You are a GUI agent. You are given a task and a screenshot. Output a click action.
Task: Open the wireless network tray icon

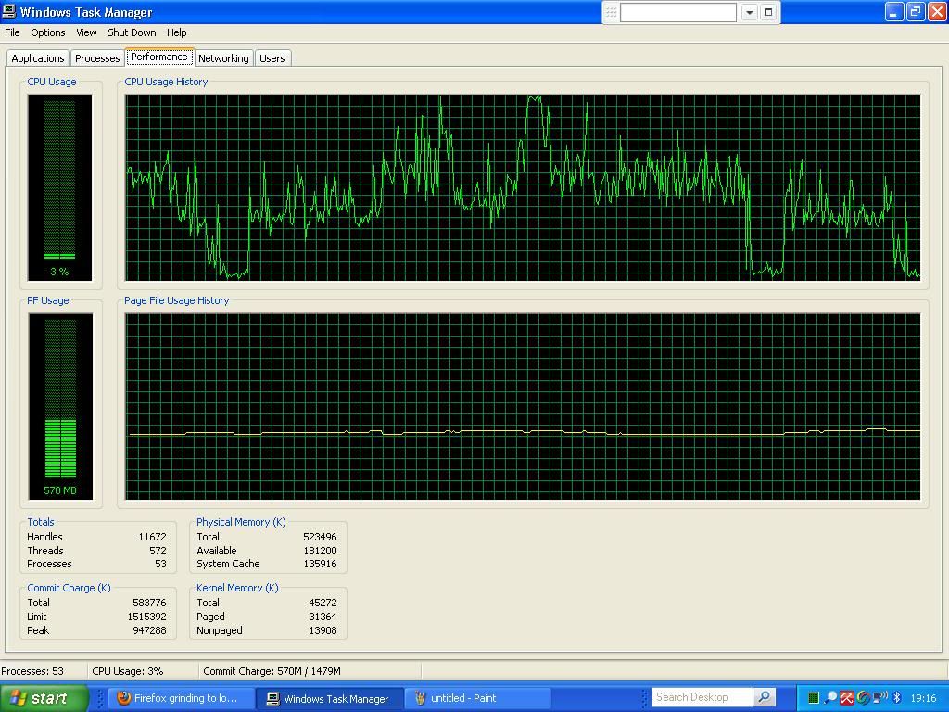pyautogui.click(x=879, y=698)
